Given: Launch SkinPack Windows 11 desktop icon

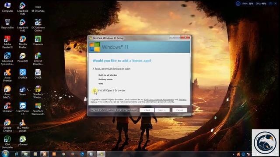Looking at the screenshot, I should (38, 109).
